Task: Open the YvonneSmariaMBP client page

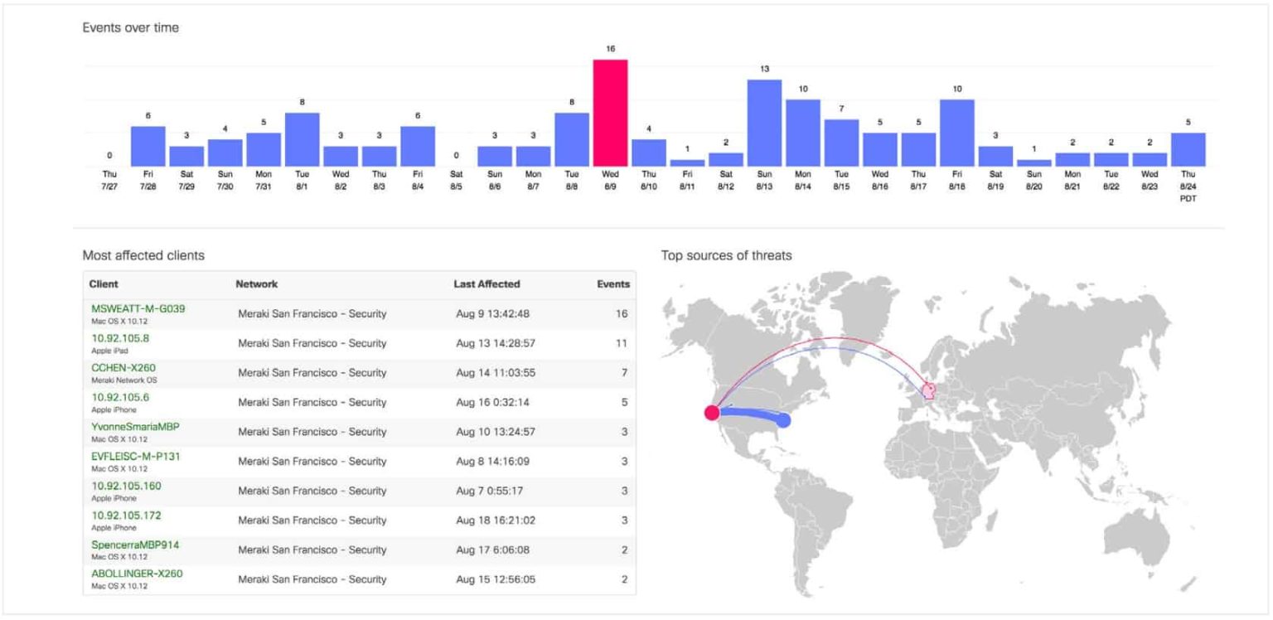Action: point(135,427)
